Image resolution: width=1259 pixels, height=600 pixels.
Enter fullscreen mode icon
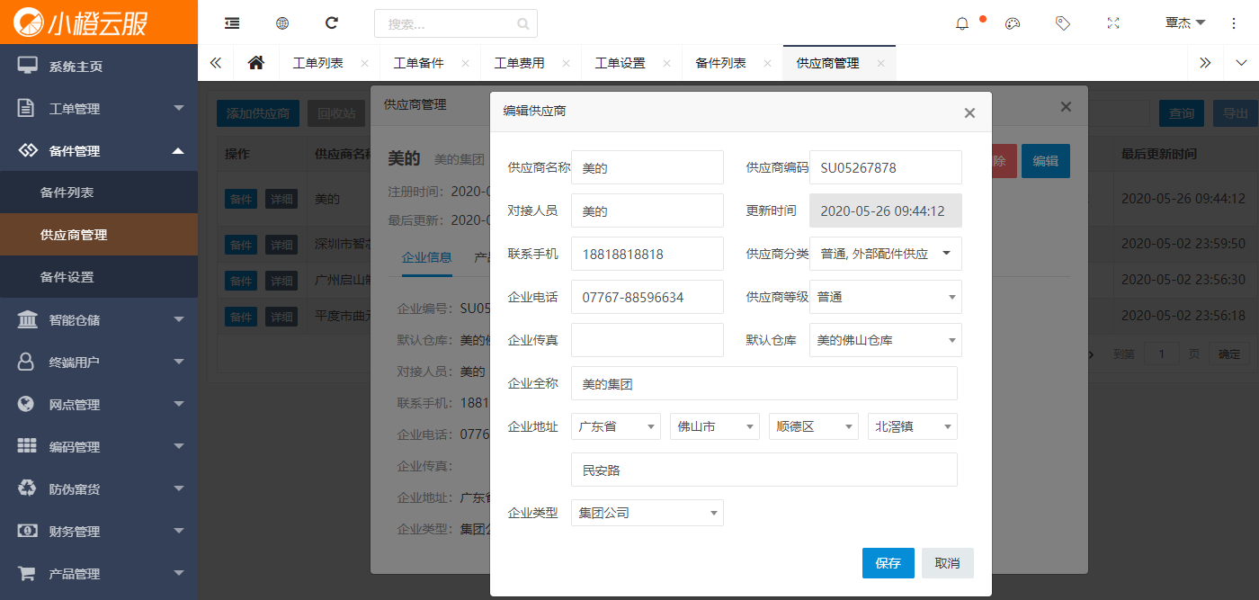point(1113,23)
